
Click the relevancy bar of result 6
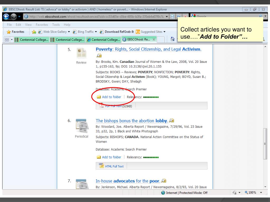point(151,157)
